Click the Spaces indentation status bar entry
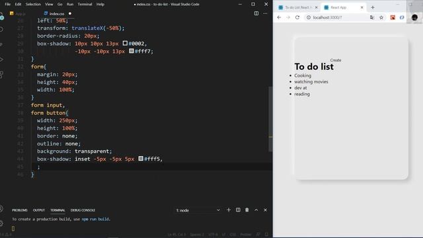Viewport: 423px width, 238px height. (197, 235)
